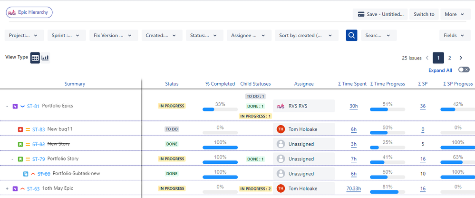Click the RVS avatar in the Portfolio Epics row
475x198 pixels.
coord(281,106)
